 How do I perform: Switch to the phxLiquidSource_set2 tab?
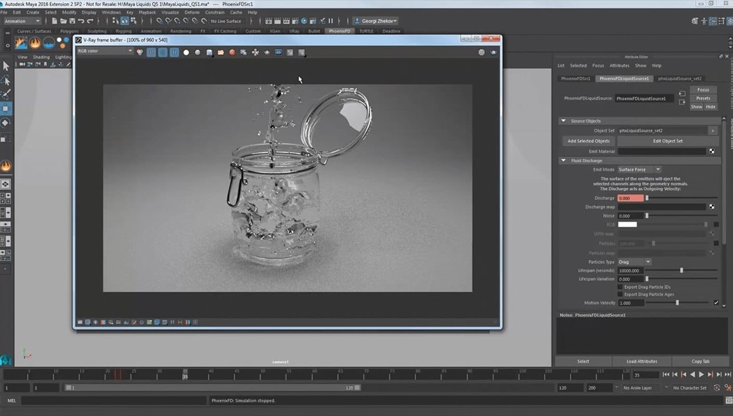tap(679, 79)
